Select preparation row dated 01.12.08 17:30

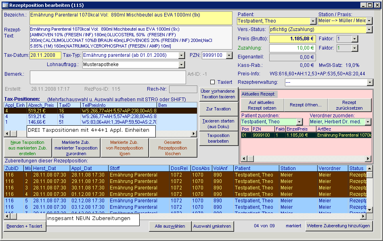coord(185,194)
